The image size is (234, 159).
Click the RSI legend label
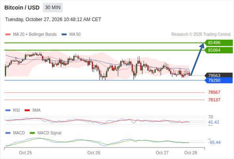coord(16,110)
